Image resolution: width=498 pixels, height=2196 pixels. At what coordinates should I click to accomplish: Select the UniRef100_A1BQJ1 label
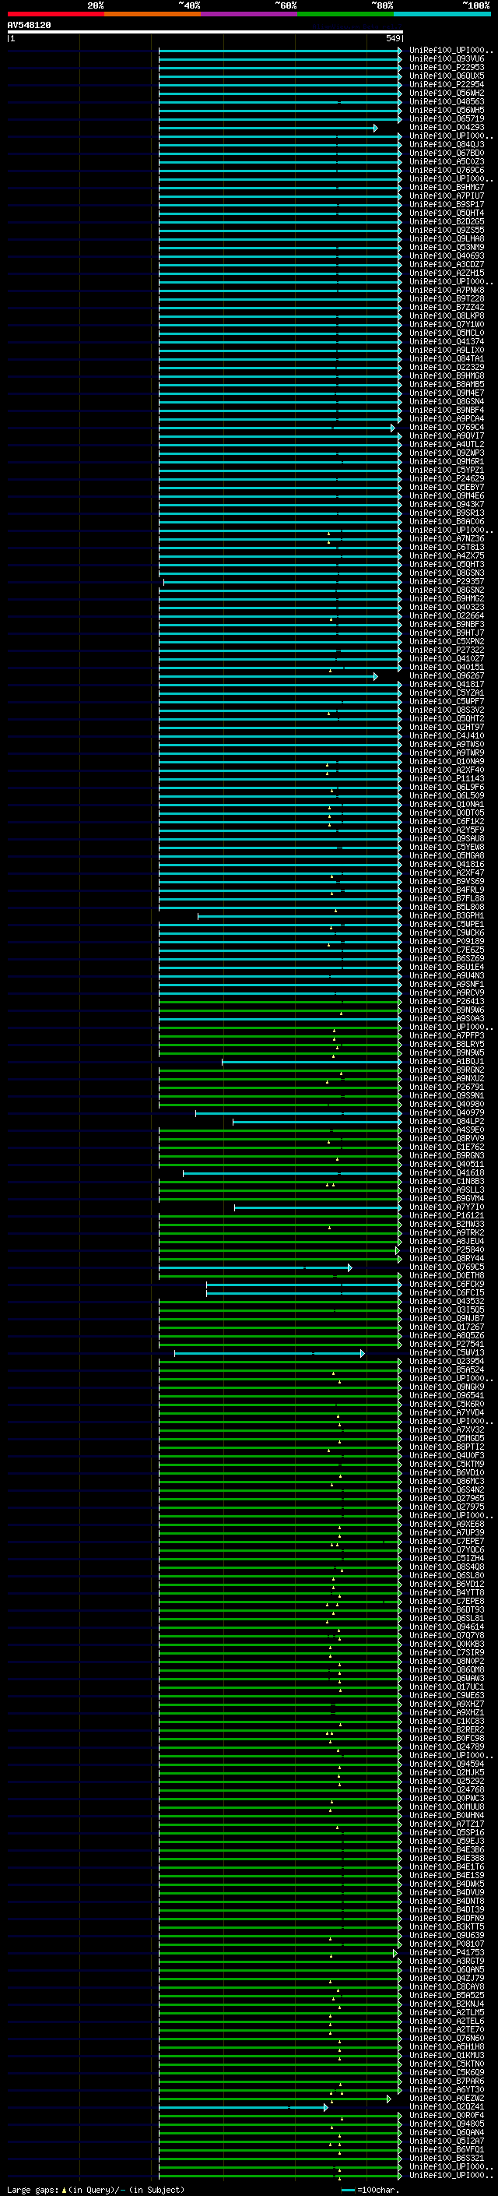(x=447, y=1061)
